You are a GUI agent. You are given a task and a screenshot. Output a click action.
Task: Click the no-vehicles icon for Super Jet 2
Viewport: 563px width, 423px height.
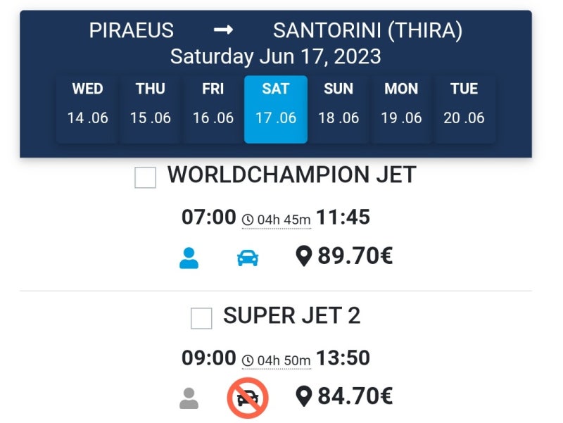(248, 398)
